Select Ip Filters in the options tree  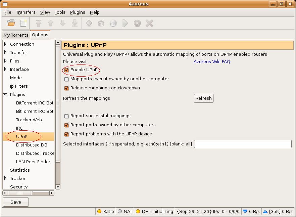[x=19, y=86]
